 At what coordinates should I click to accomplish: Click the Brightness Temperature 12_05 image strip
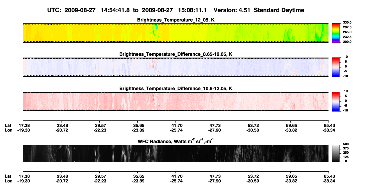point(175,33)
